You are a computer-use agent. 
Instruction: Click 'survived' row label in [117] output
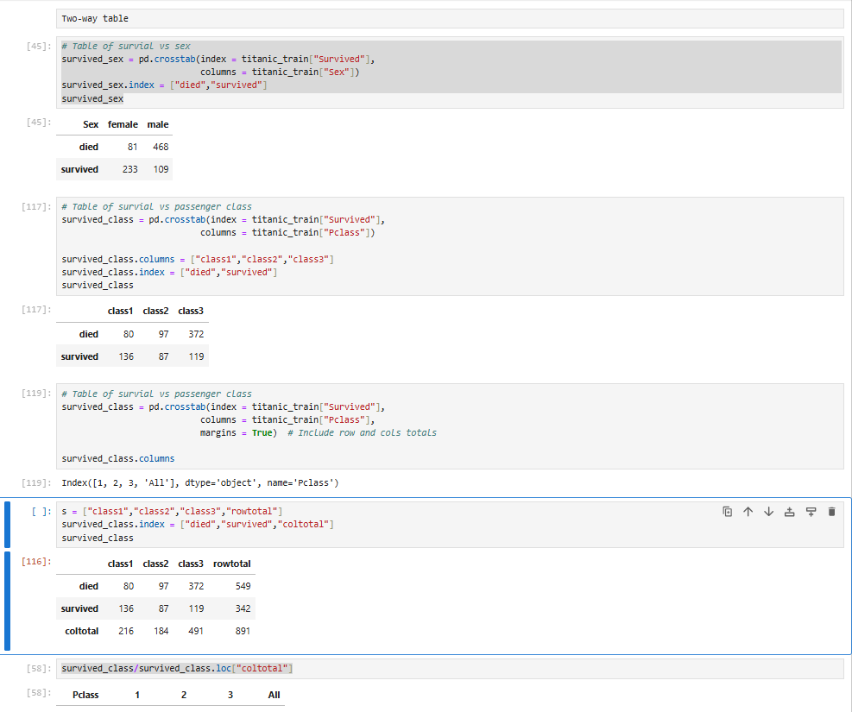[x=79, y=356]
